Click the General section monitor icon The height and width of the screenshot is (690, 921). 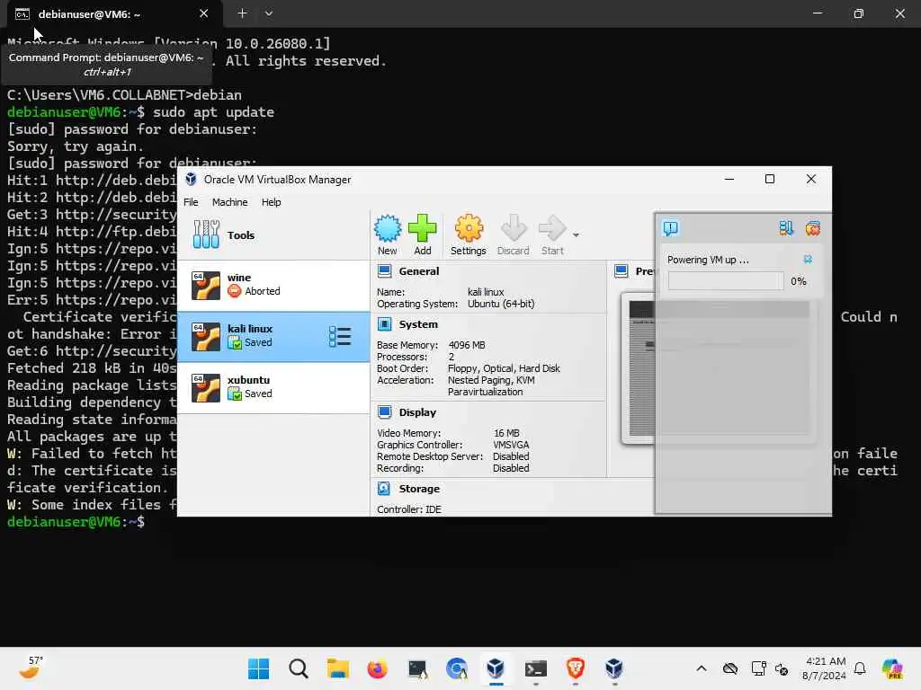tap(385, 271)
